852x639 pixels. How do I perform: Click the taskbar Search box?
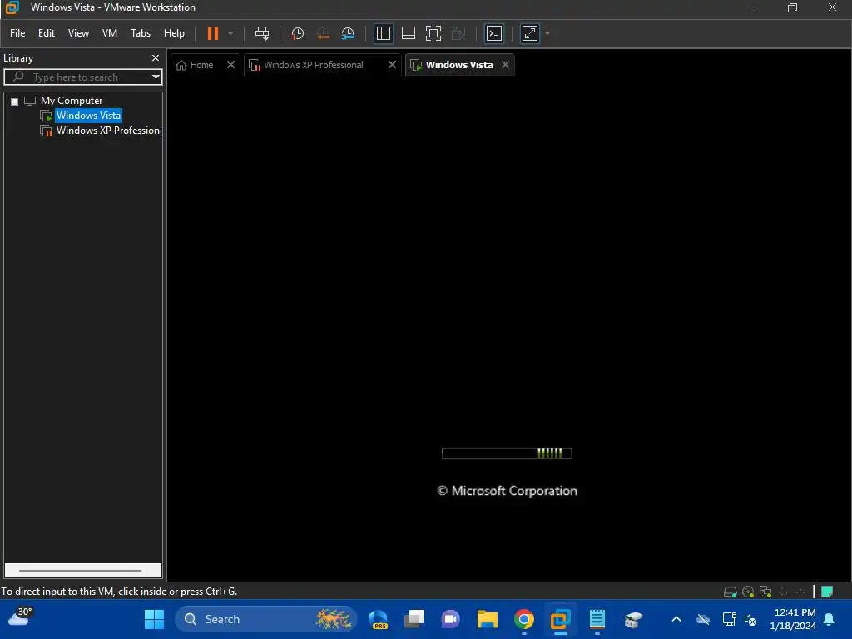[x=265, y=619]
